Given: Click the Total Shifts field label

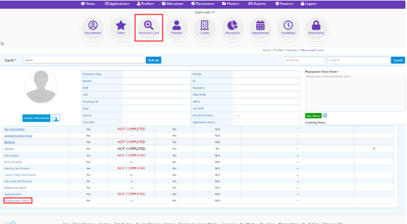Looking at the screenshot, I should coord(199,95).
